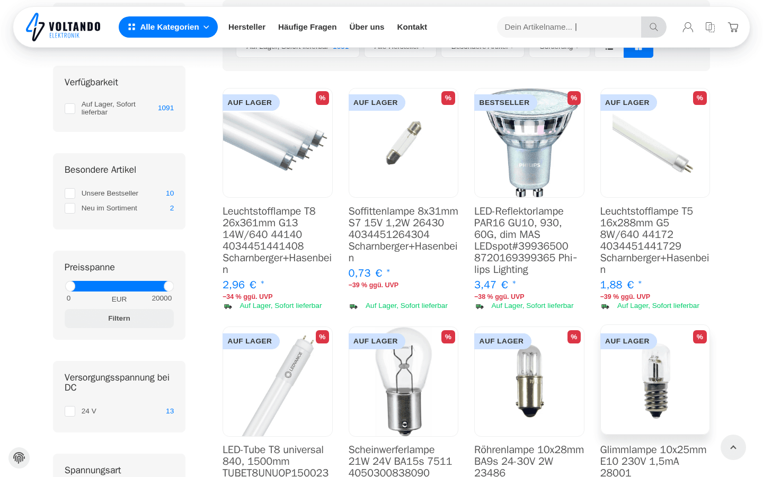763x477 pixels.
Task: Open the 'Soffittenlampe 8x31mm S7' product title
Action: click(403, 234)
